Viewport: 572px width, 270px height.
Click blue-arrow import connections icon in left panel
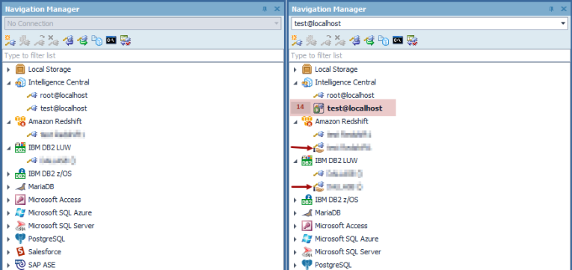point(68,40)
